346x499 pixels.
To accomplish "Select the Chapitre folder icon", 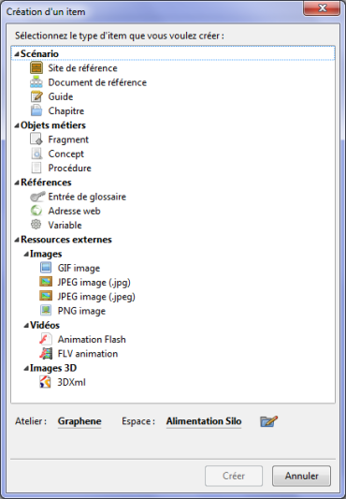I will tap(36, 110).
